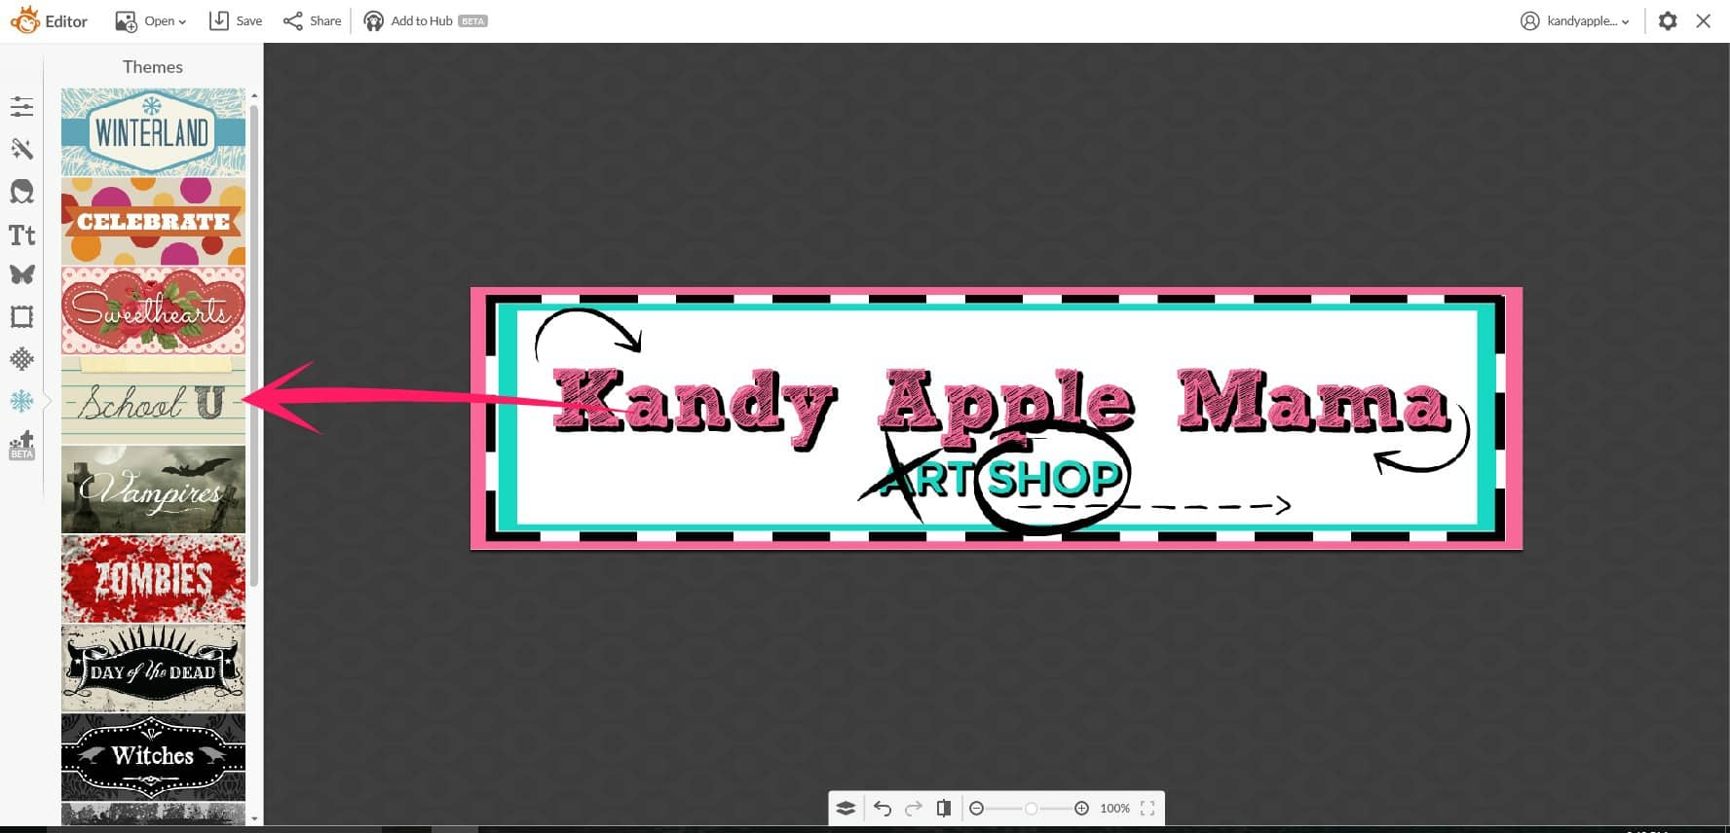Open the Basic Edits sliders tab
The height and width of the screenshot is (833, 1730).
coord(21,106)
